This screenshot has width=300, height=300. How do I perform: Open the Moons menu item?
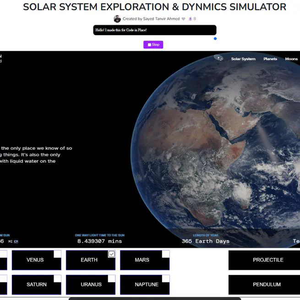pyautogui.click(x=291, y=59)
